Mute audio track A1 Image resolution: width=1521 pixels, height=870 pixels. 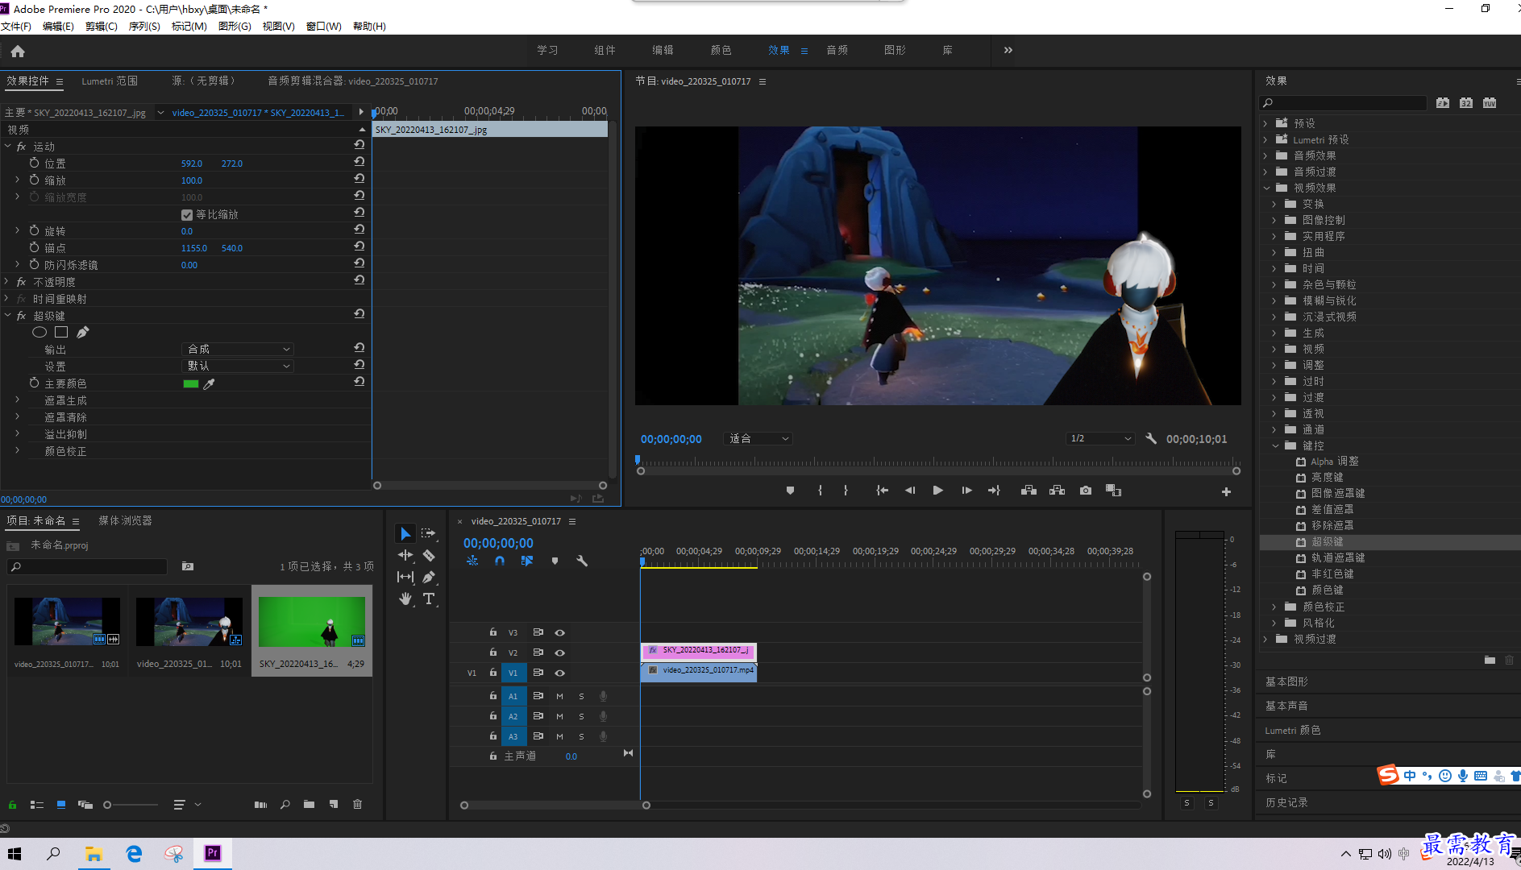559,696
